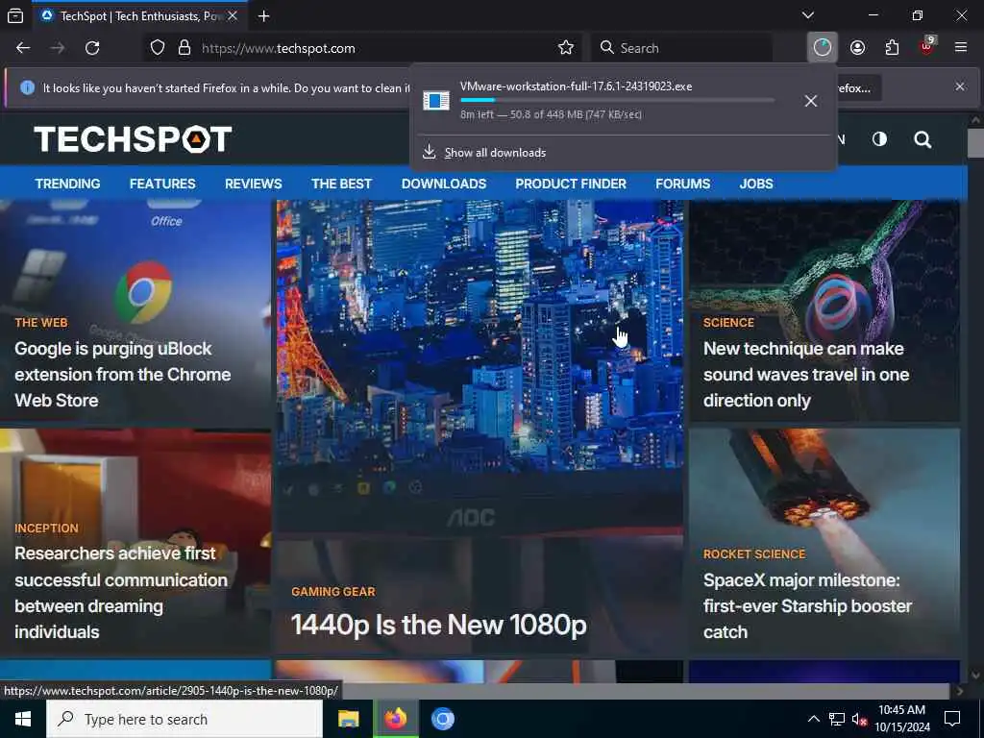Image resolution: width=984 pixels, height=738 pixels.
Task: Open the Firefox account icon
Action: pyautogui.click(x=857, y=48)
